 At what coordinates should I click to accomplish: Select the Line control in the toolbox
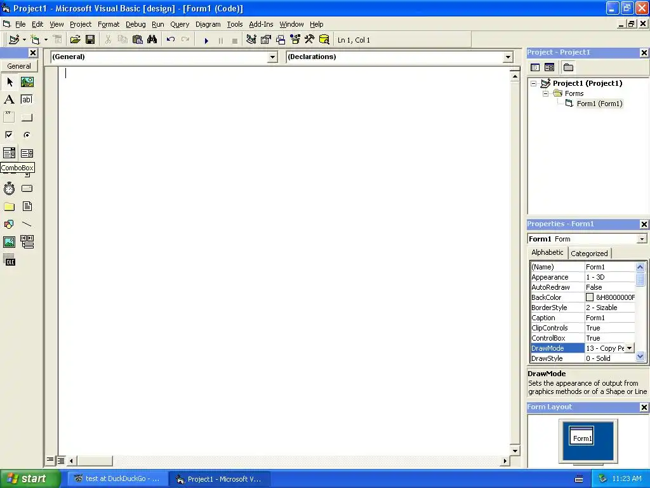[27, 224]
